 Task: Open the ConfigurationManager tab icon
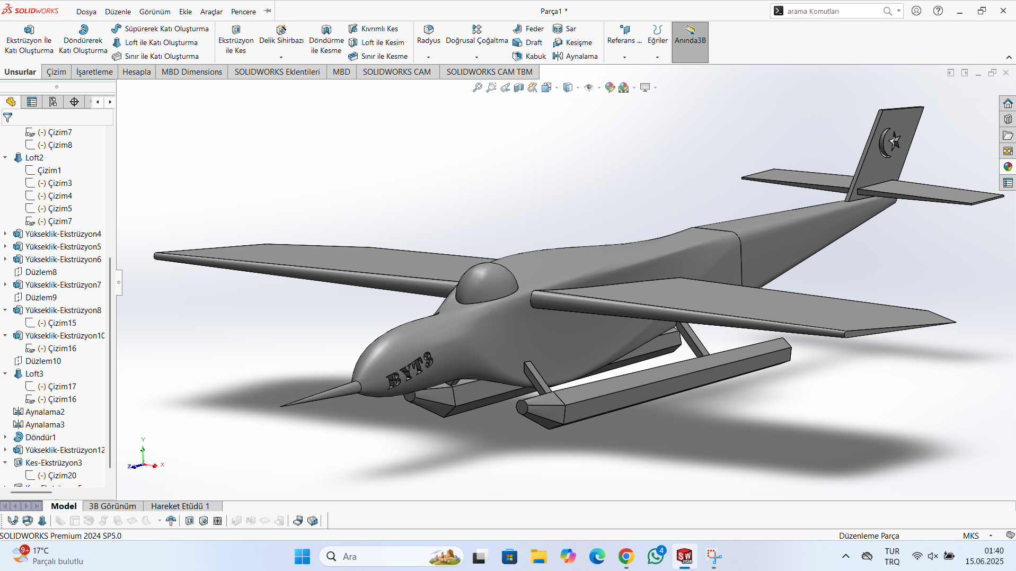pyautogui.click(x=53, y=102)
